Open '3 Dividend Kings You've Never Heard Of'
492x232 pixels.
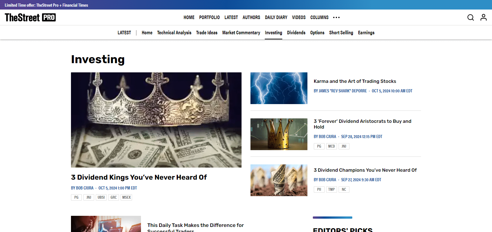click(x=139, y=177)
